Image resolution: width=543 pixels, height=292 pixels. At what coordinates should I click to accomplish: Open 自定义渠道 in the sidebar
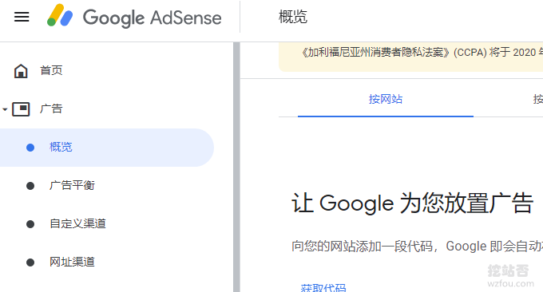(77, 223)
